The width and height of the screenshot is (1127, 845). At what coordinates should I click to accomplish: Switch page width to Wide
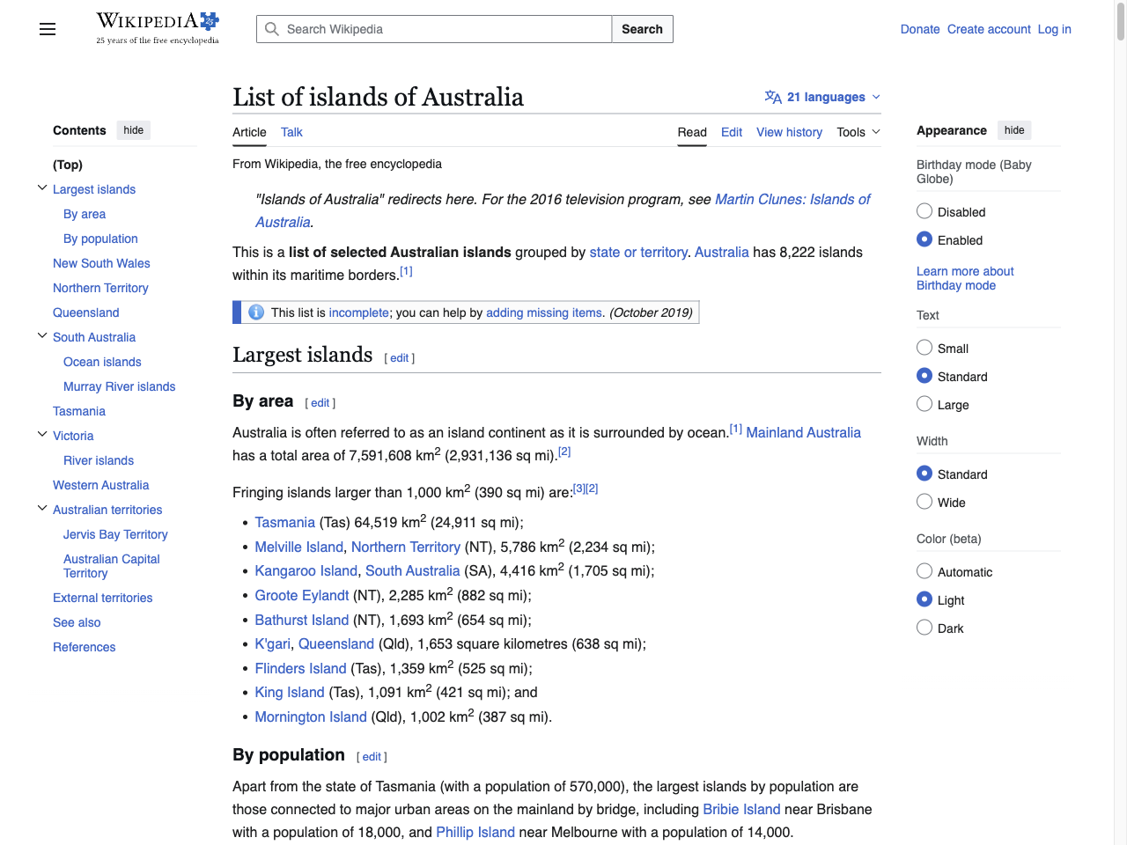pos(924,502)
